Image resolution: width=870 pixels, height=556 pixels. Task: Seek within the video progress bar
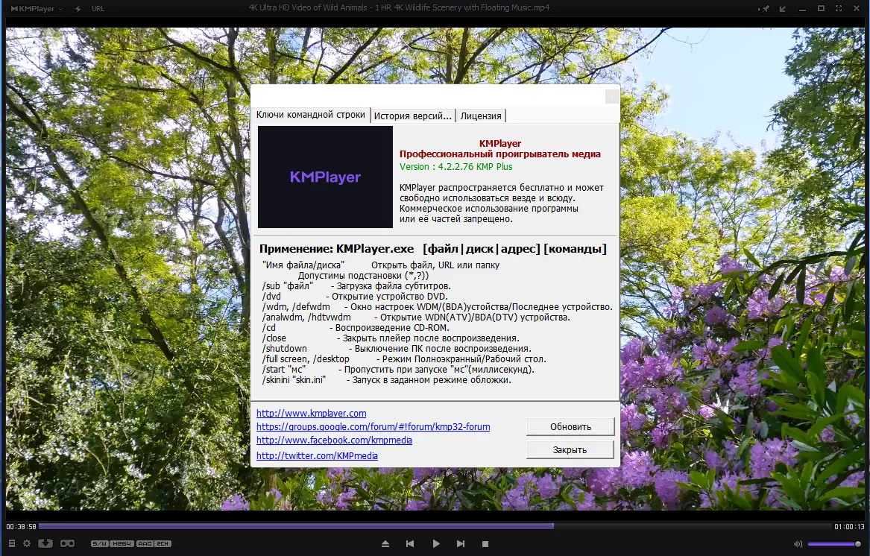(x=434, y=526)
